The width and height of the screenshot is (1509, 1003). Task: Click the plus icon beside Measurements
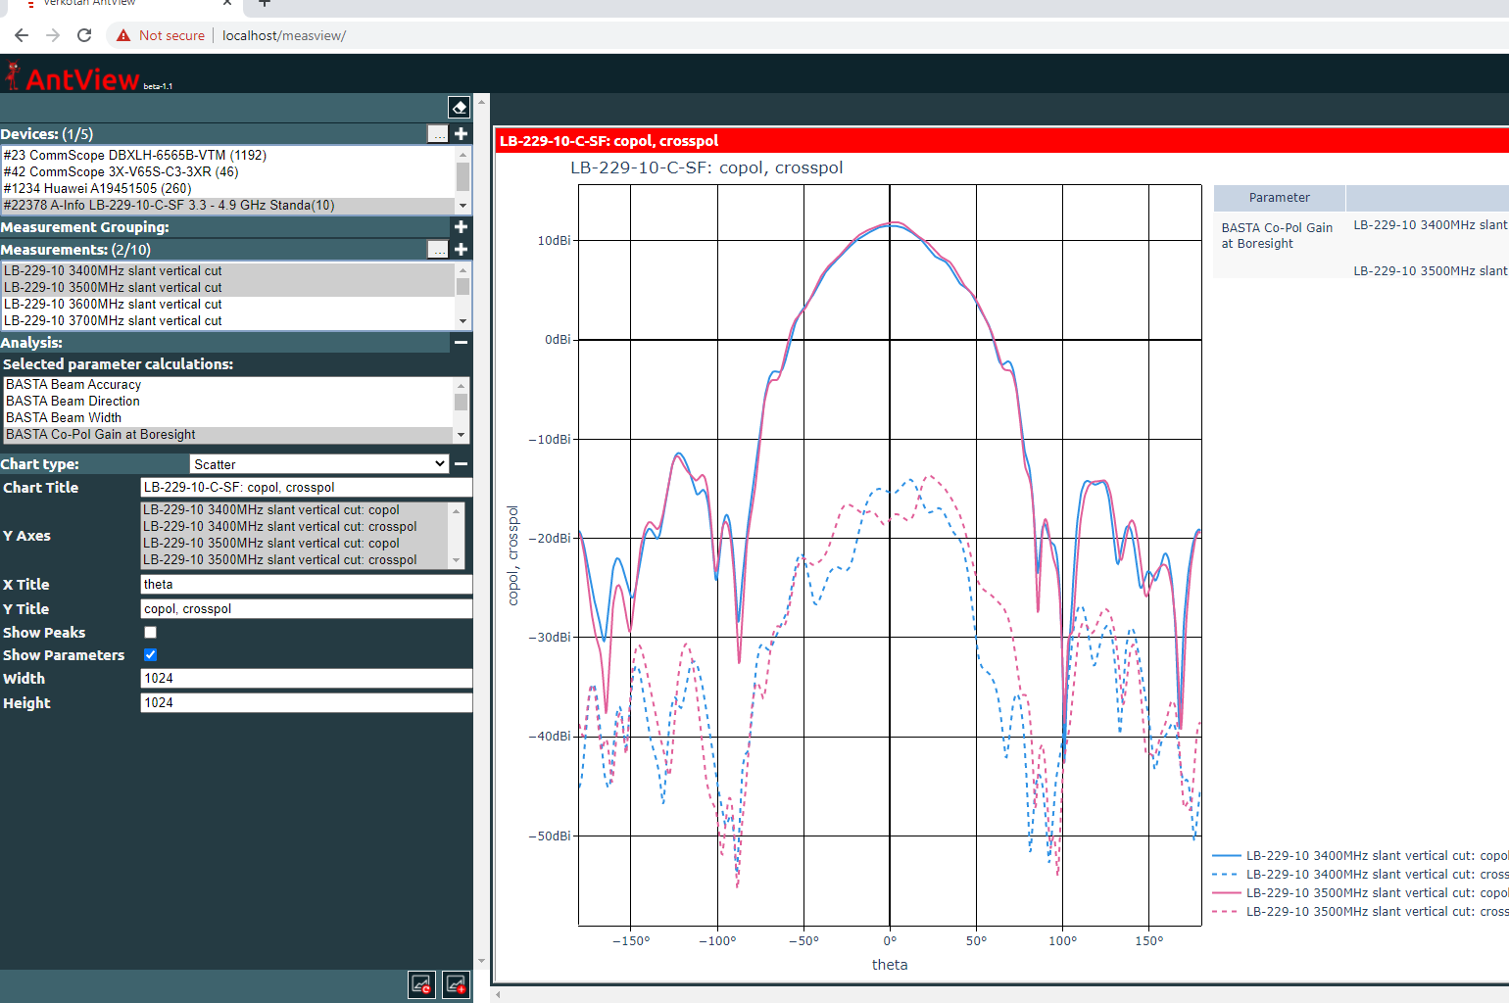[x=461, y=249]
